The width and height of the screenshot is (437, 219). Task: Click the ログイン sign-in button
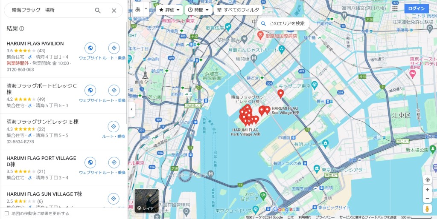click(x=416, y=9)
